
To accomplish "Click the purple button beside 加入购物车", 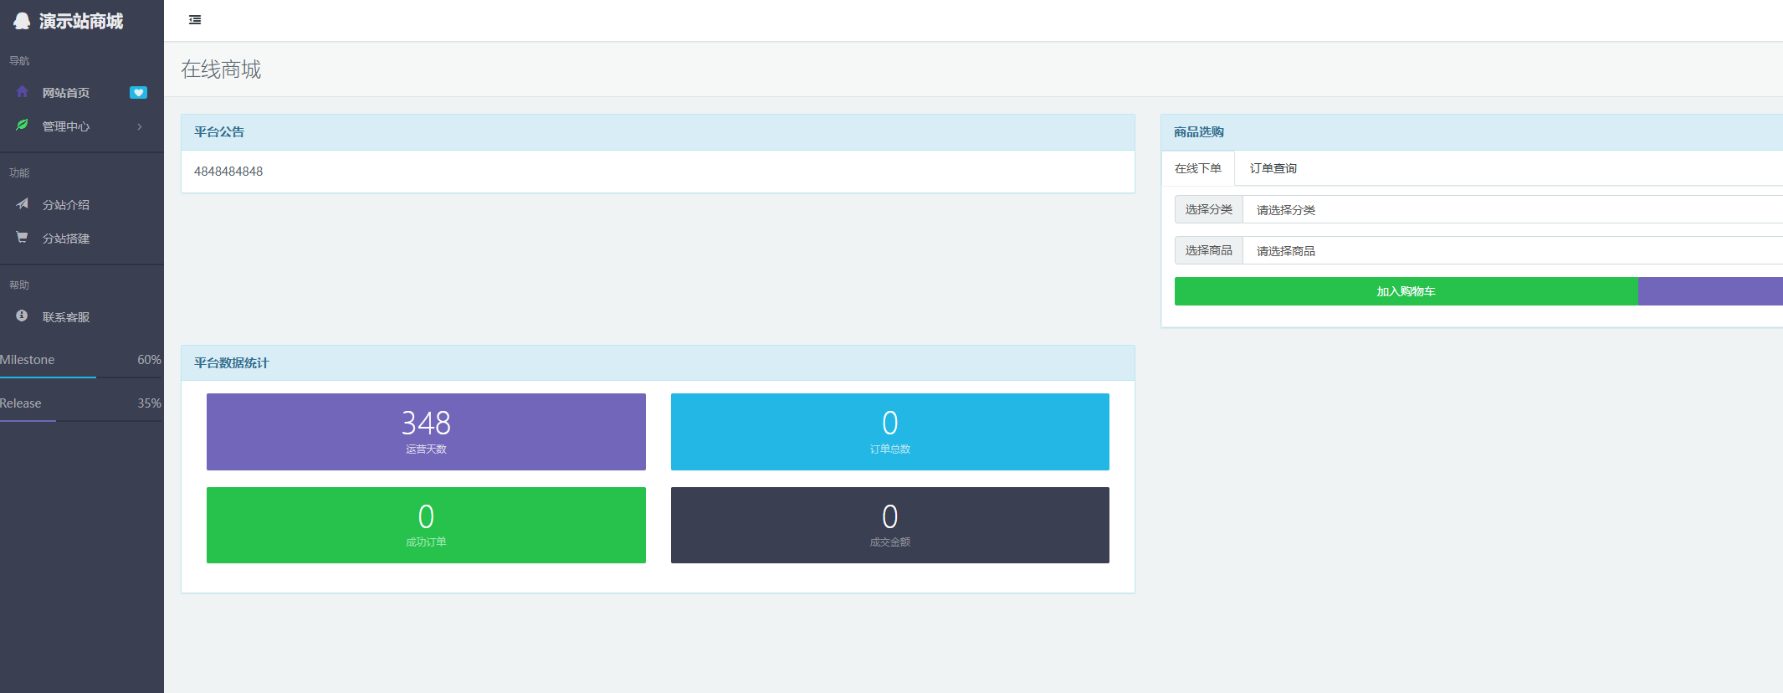I will point(1709,291).
